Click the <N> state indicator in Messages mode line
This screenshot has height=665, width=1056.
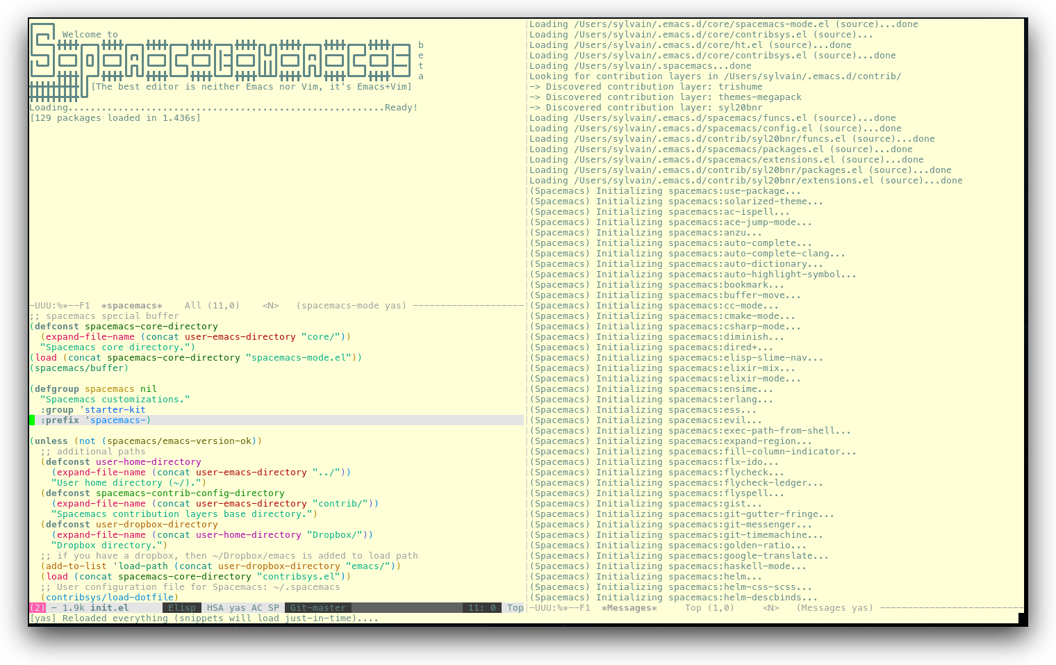(x=770, y=608)
